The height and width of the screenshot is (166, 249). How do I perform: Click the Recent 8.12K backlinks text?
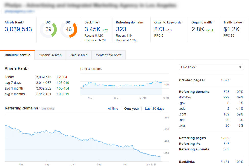pyautogui.click(x=94, y=36)
